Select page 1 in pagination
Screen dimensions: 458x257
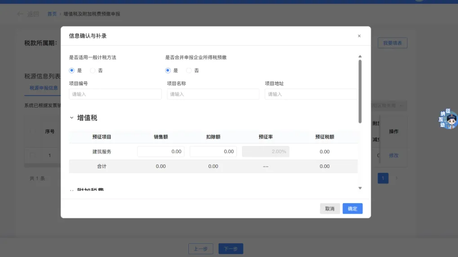point(383,178)
